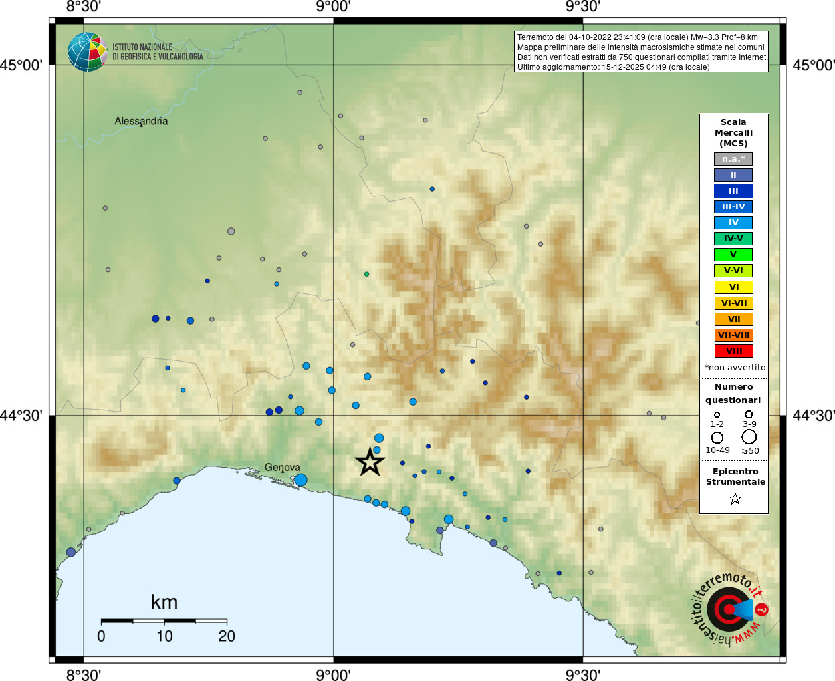The height and width of the screenshot is (681, 835).
Task: Click the black city marker under Alessandria
Action: [x=142, y=126]
